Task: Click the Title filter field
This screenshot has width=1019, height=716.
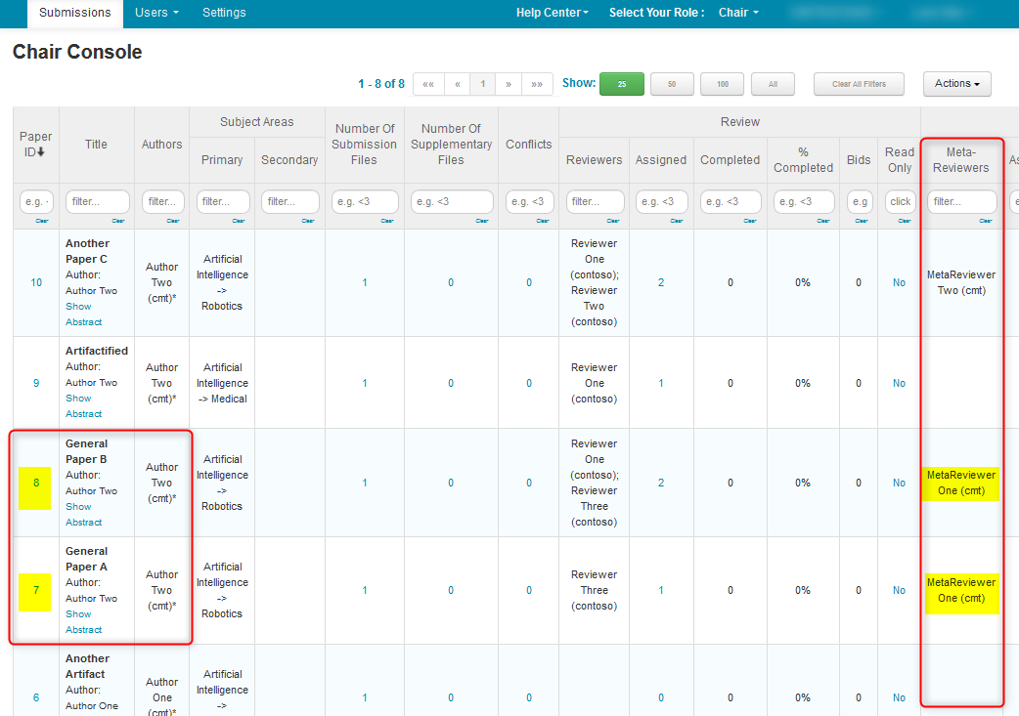Action: 98,201
